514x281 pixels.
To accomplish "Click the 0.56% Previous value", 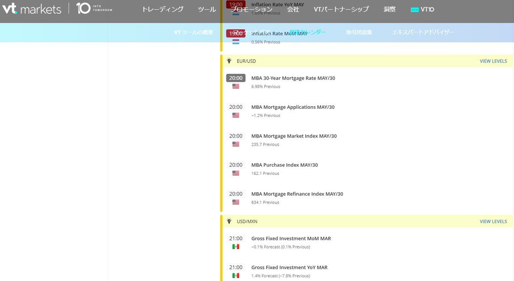I will pyautogui.click(x=265, y=42).
